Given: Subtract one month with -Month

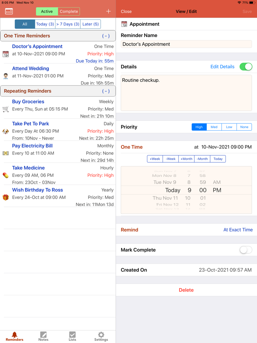Looking at the screenshot, I should coord(202,159).
